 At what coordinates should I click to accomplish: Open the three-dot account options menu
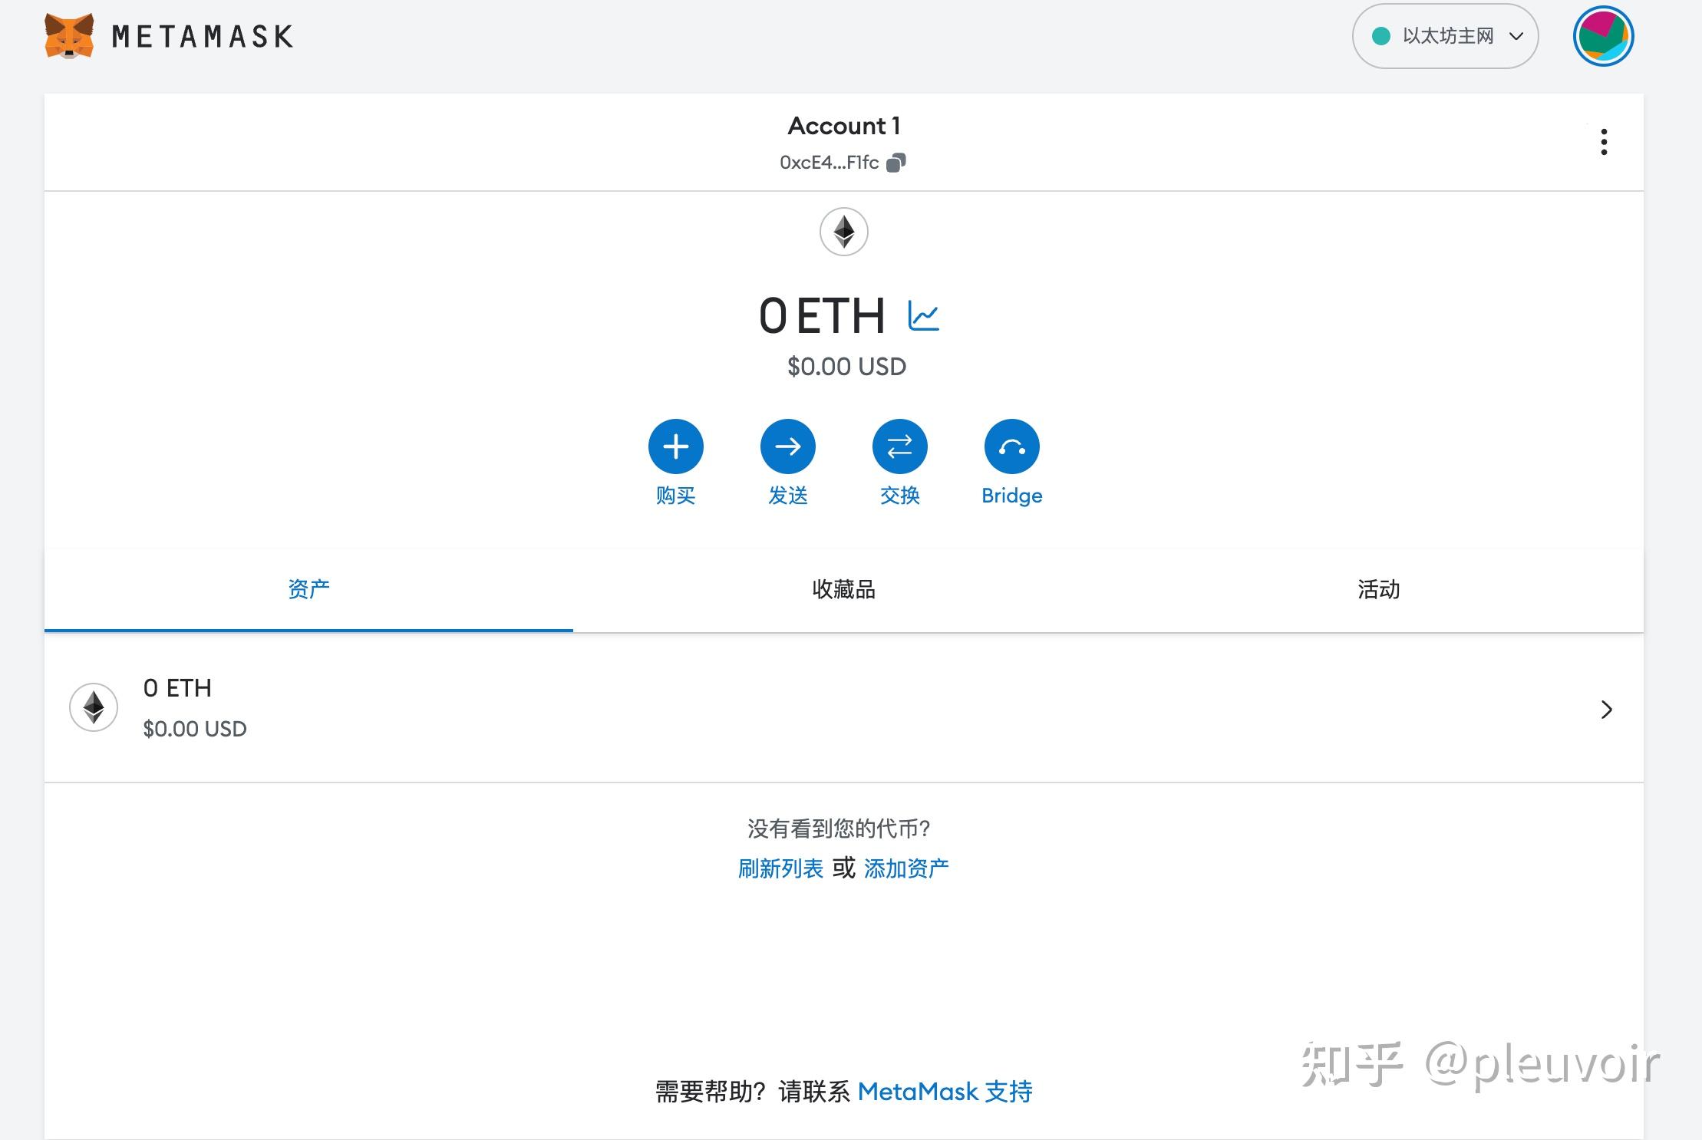click(x=1604, y=142)
